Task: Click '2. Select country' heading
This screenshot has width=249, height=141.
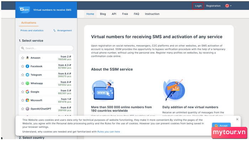Action: pos(32,138)
